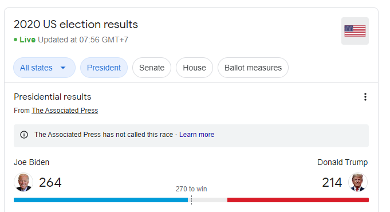Click the 270 to win marker

point(191,189)
